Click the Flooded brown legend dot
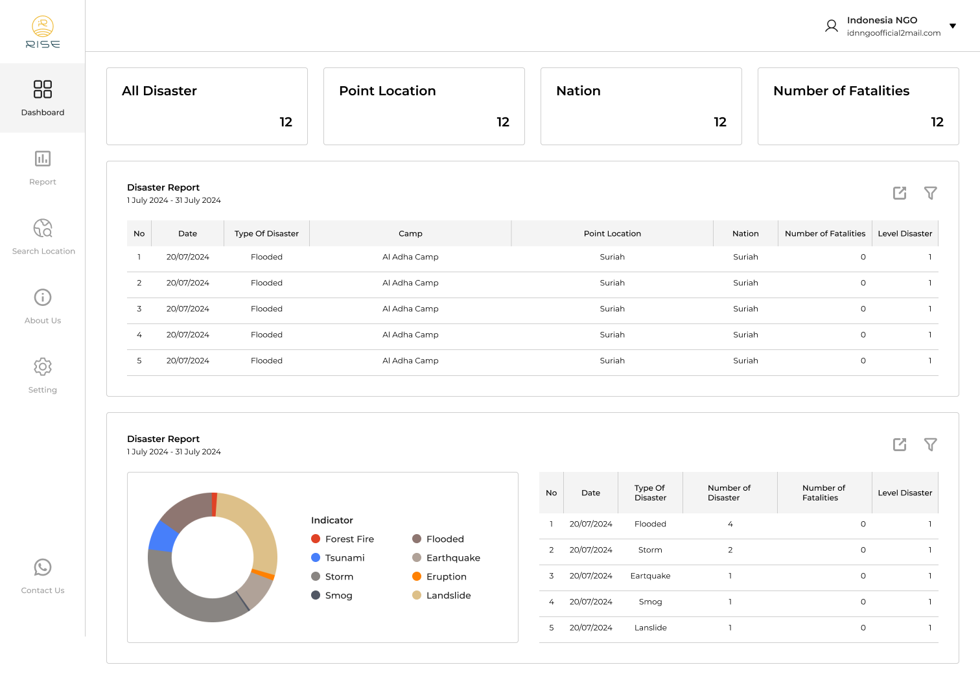The width and height of the screenshot is (980, 678). tap(417, 539)
